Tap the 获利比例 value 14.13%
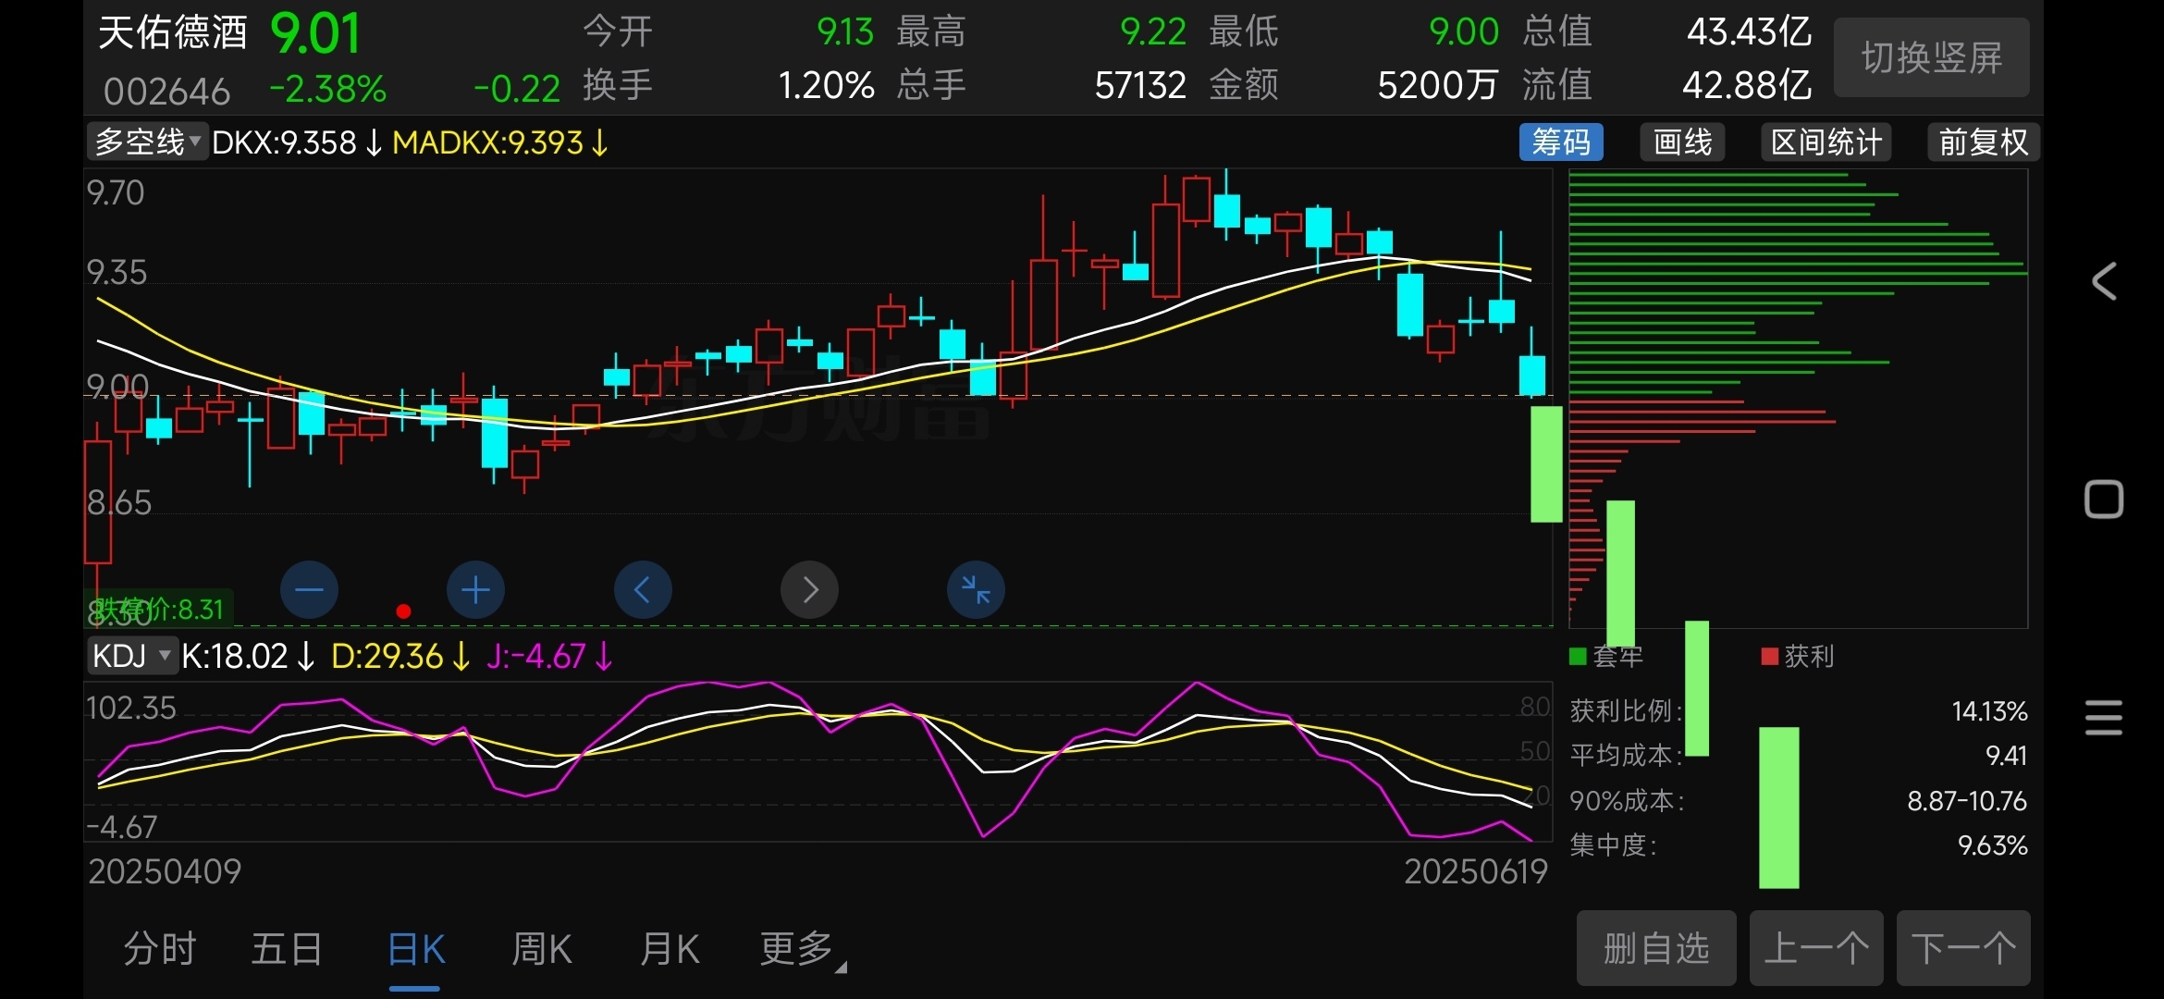 [x=1989, y=711]
